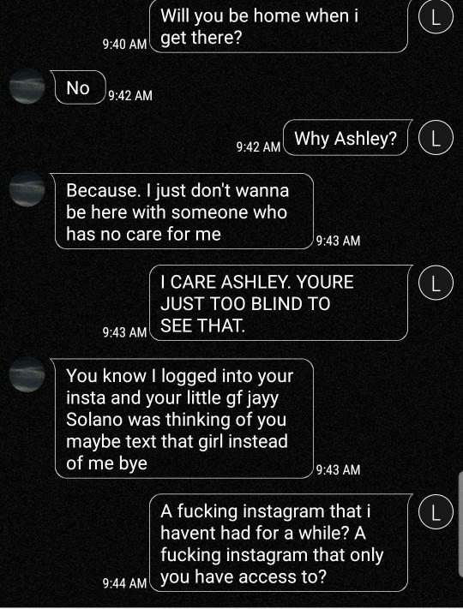Image resolution: width=463 pixels, height=609 pixels.
Task: Open contact photo beside 'You know I logged' message
Action: (27, 374)
